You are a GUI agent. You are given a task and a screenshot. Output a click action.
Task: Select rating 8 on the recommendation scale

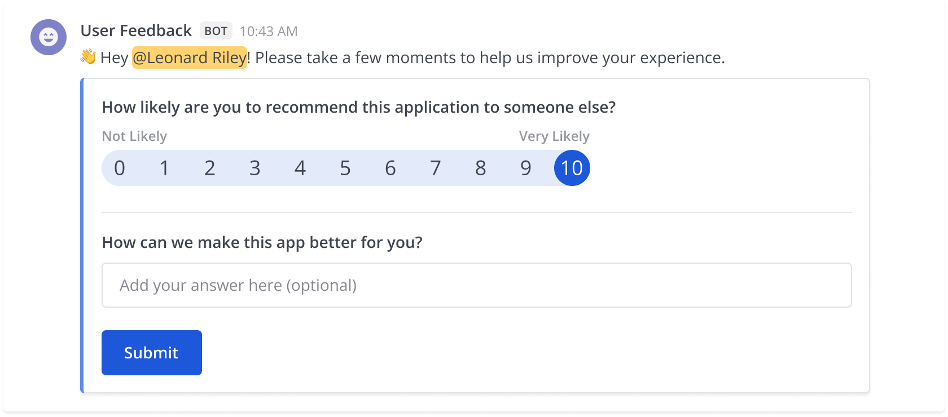pos(480,167)
